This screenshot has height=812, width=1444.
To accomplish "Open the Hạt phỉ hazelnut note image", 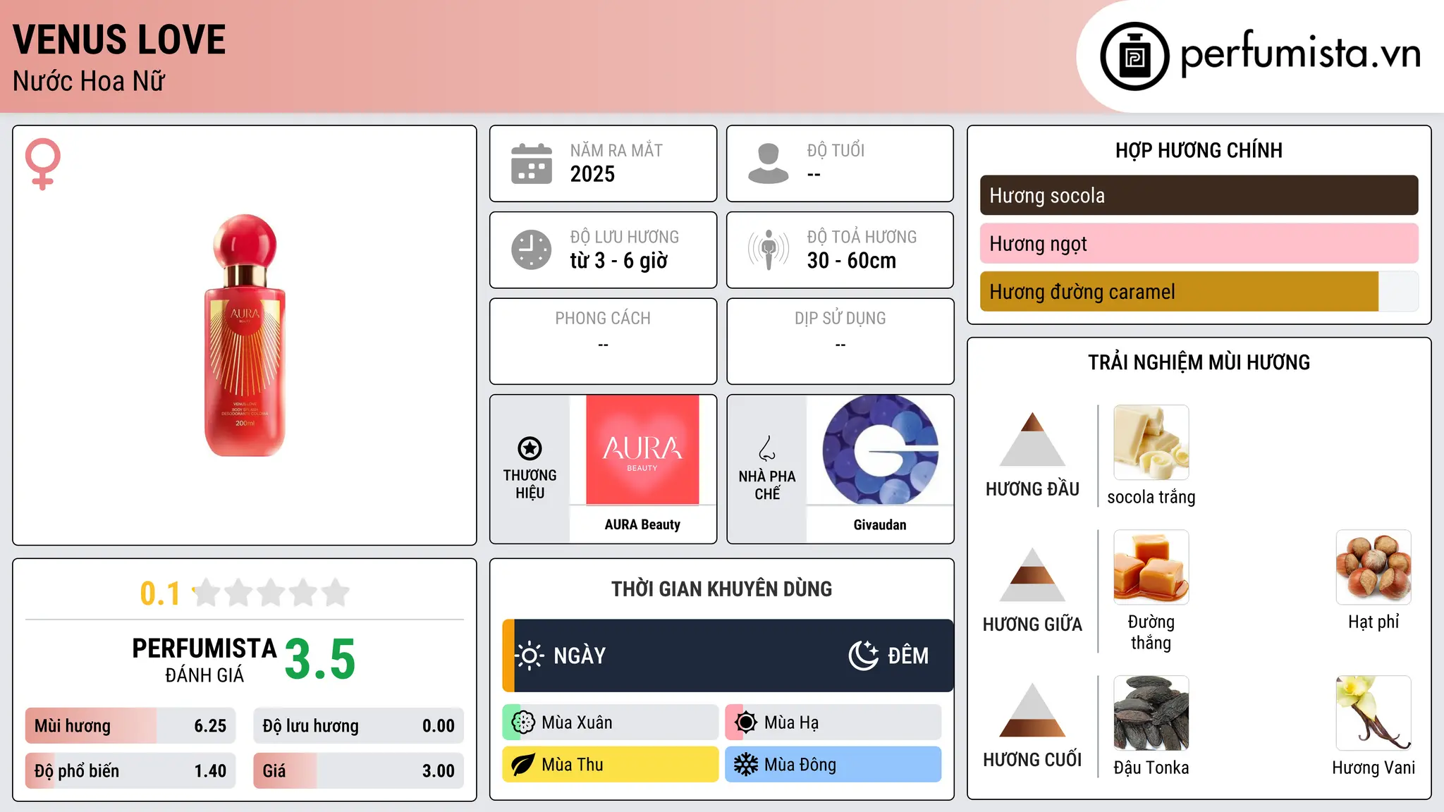I will [1373, 567].
